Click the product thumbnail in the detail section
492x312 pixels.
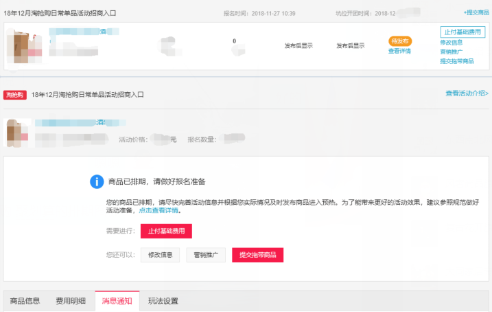18,133
